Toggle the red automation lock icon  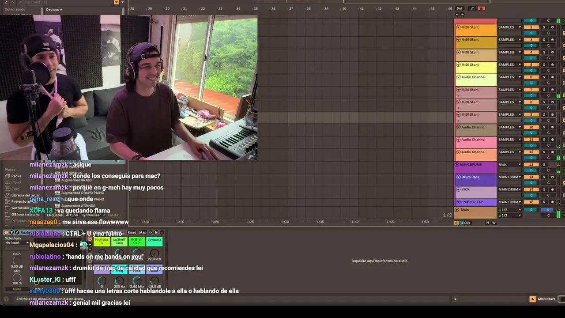[481, 8]
